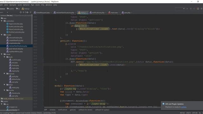Collapse the css folder in project tree
Viewport: 203px width, 114px height.
(2, 104)
